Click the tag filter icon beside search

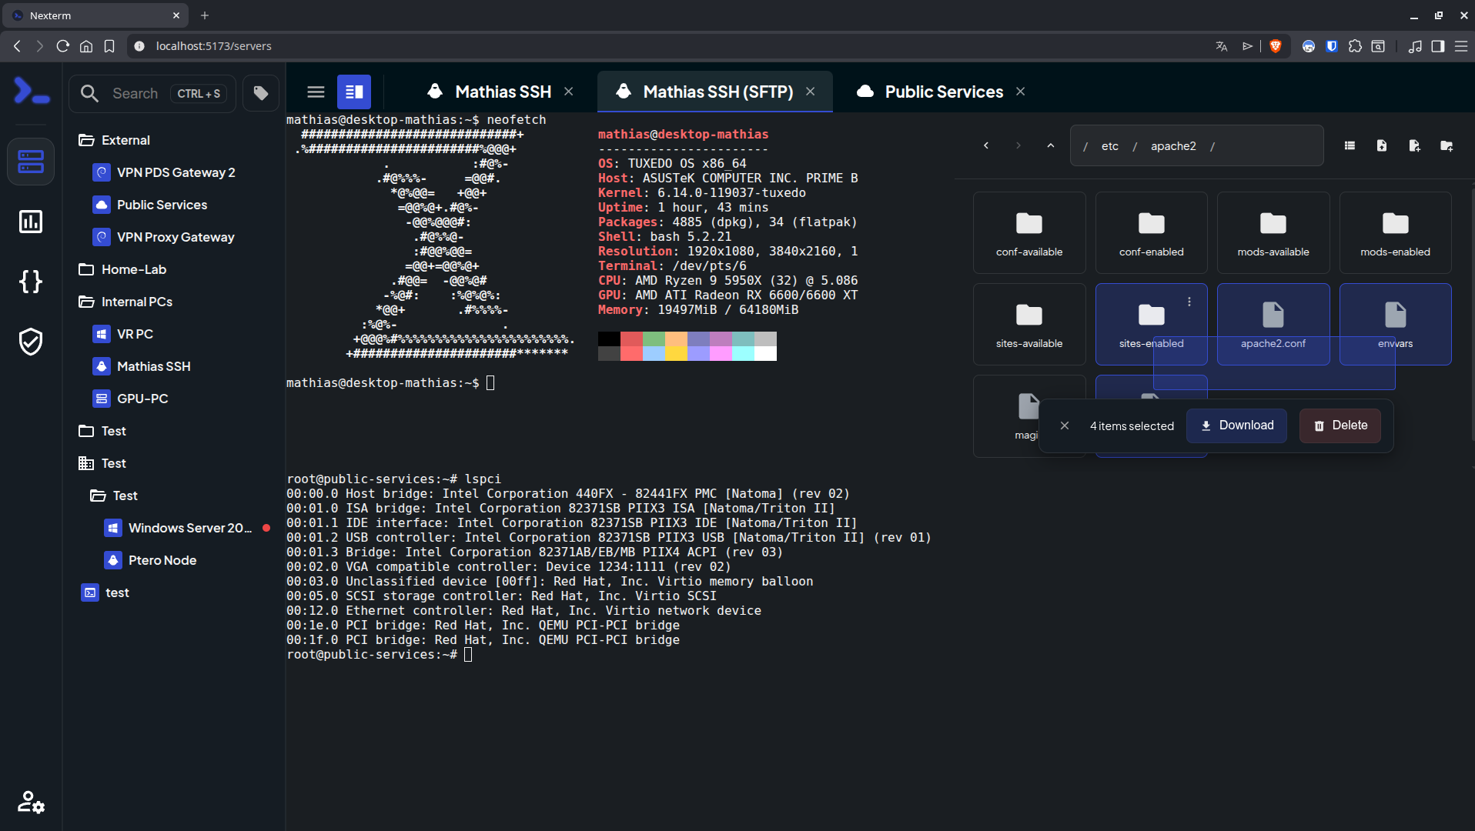(261, 93)
